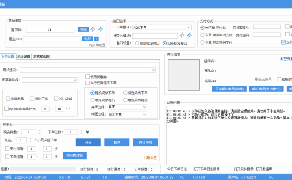Click the 购买件数 value field
This screenshot has height=180, width=292.
coord(28,132)
